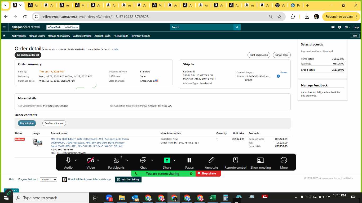The image size is (362, 203).
Task: Click the Zoom Annotate pencil icon
Action: (211, 160)
